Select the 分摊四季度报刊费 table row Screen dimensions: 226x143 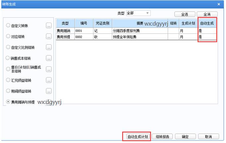140,31
